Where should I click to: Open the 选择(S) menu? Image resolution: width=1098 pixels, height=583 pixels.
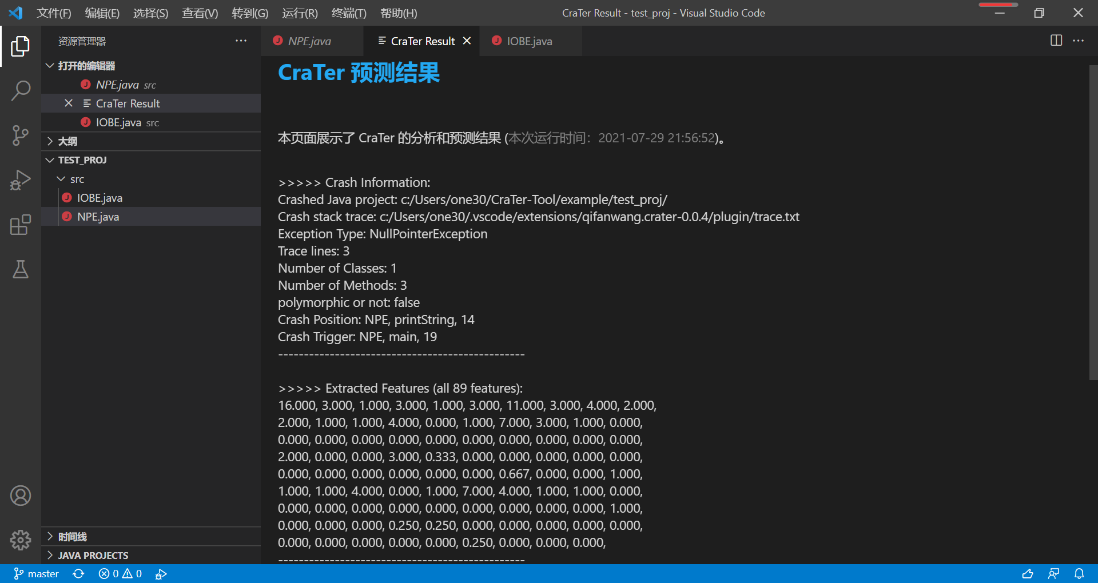click(151, 13)
